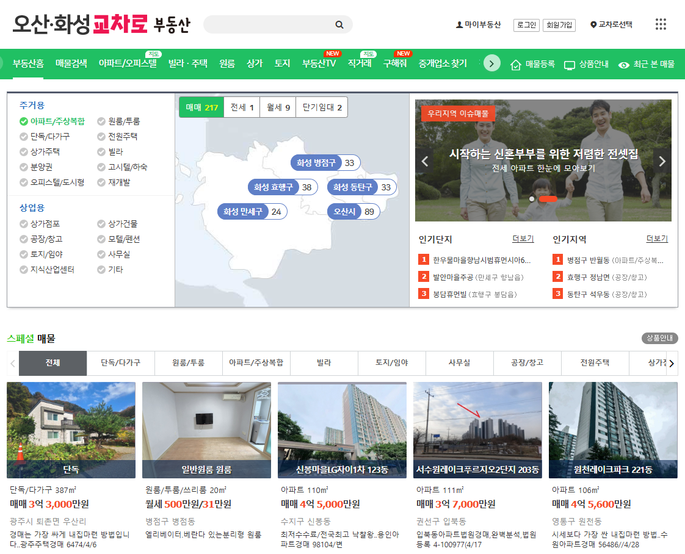Image resolution: width=685 pixels, height=554 pixels.
Task: Expand the 화성 병점구 33 map marker
Action: pos(325,162)
